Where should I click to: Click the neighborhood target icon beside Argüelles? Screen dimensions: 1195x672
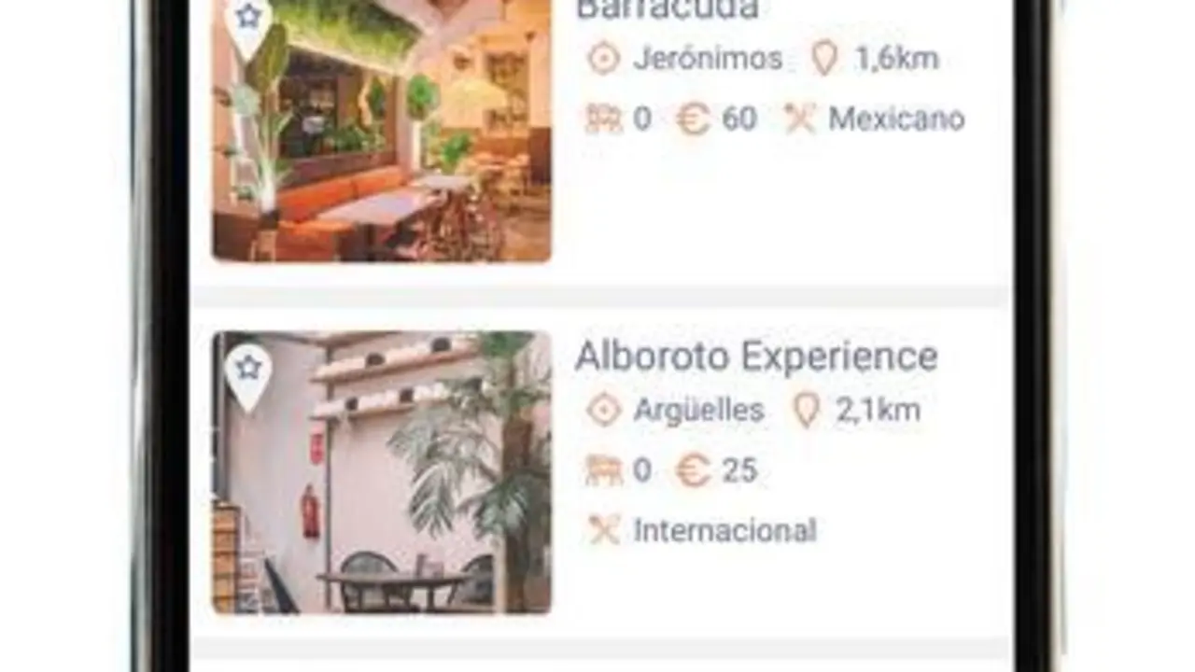[x=604, y=411]
